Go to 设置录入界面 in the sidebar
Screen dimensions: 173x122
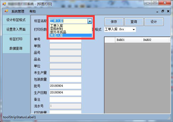pos(16,29)
